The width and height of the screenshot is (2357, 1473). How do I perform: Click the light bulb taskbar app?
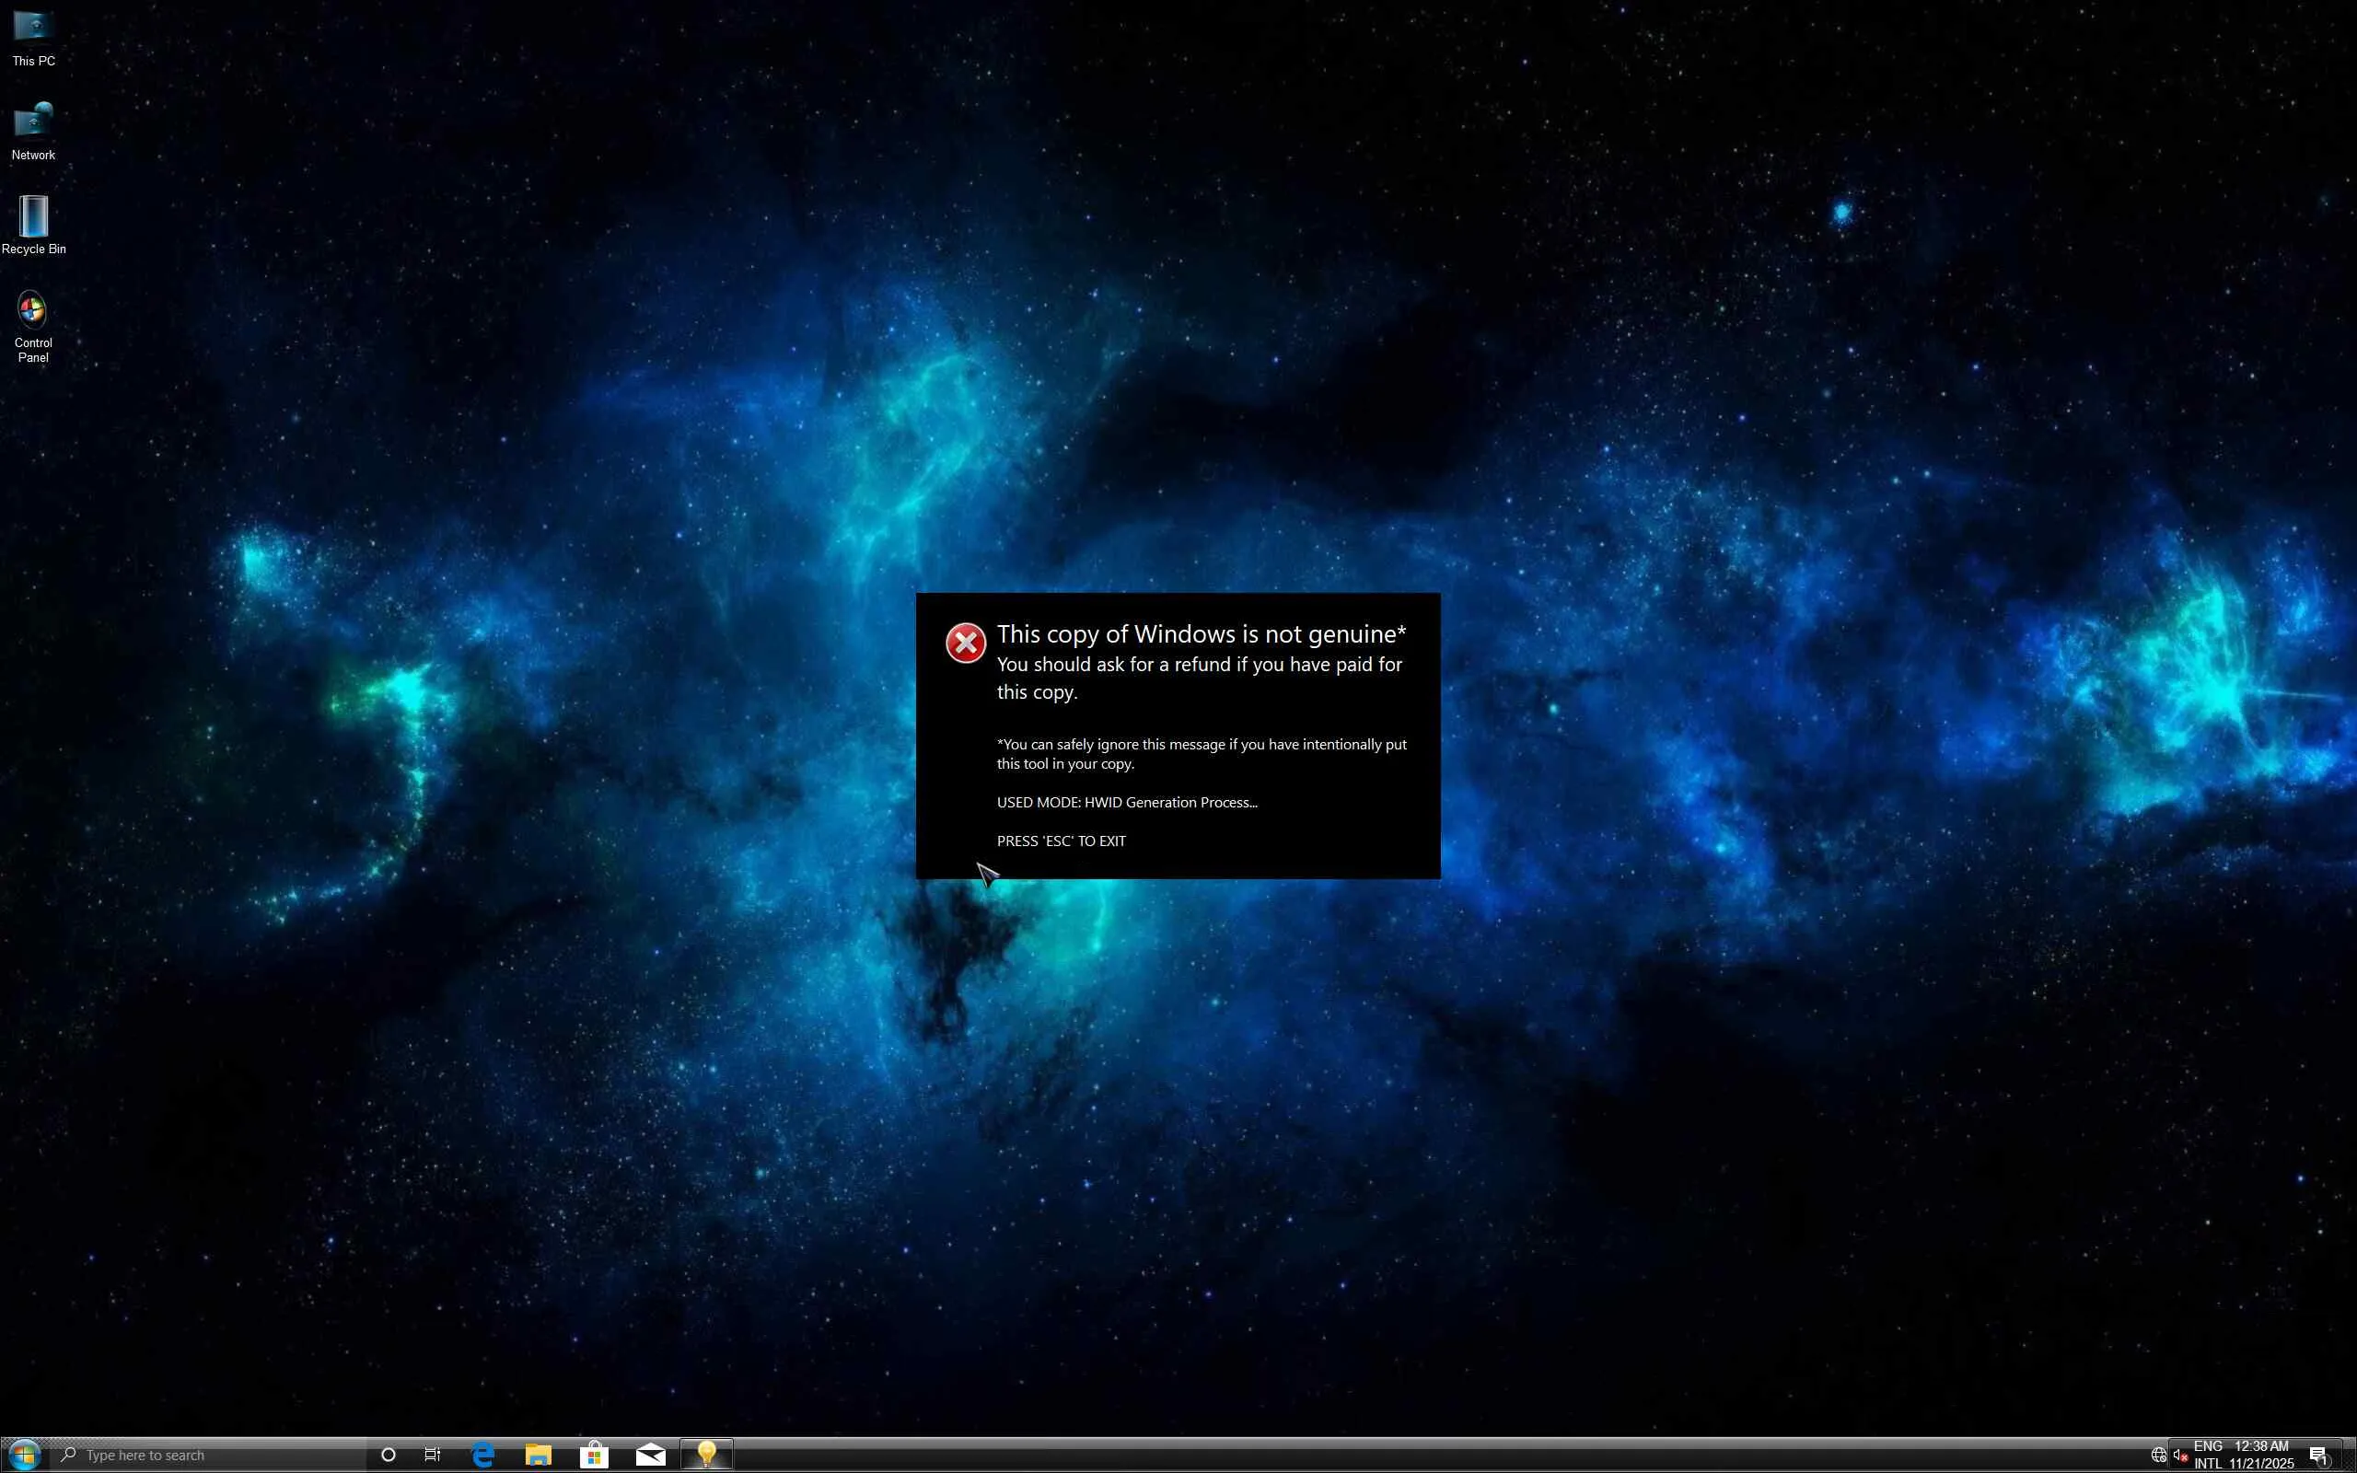(x=706, y=1455)
